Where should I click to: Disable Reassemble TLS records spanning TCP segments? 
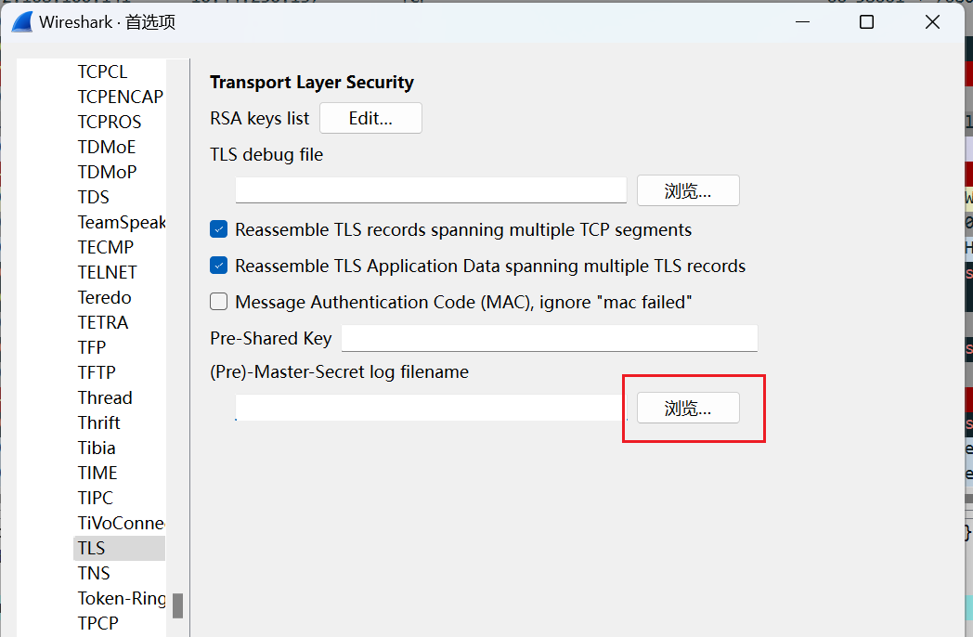pos(219,229)
